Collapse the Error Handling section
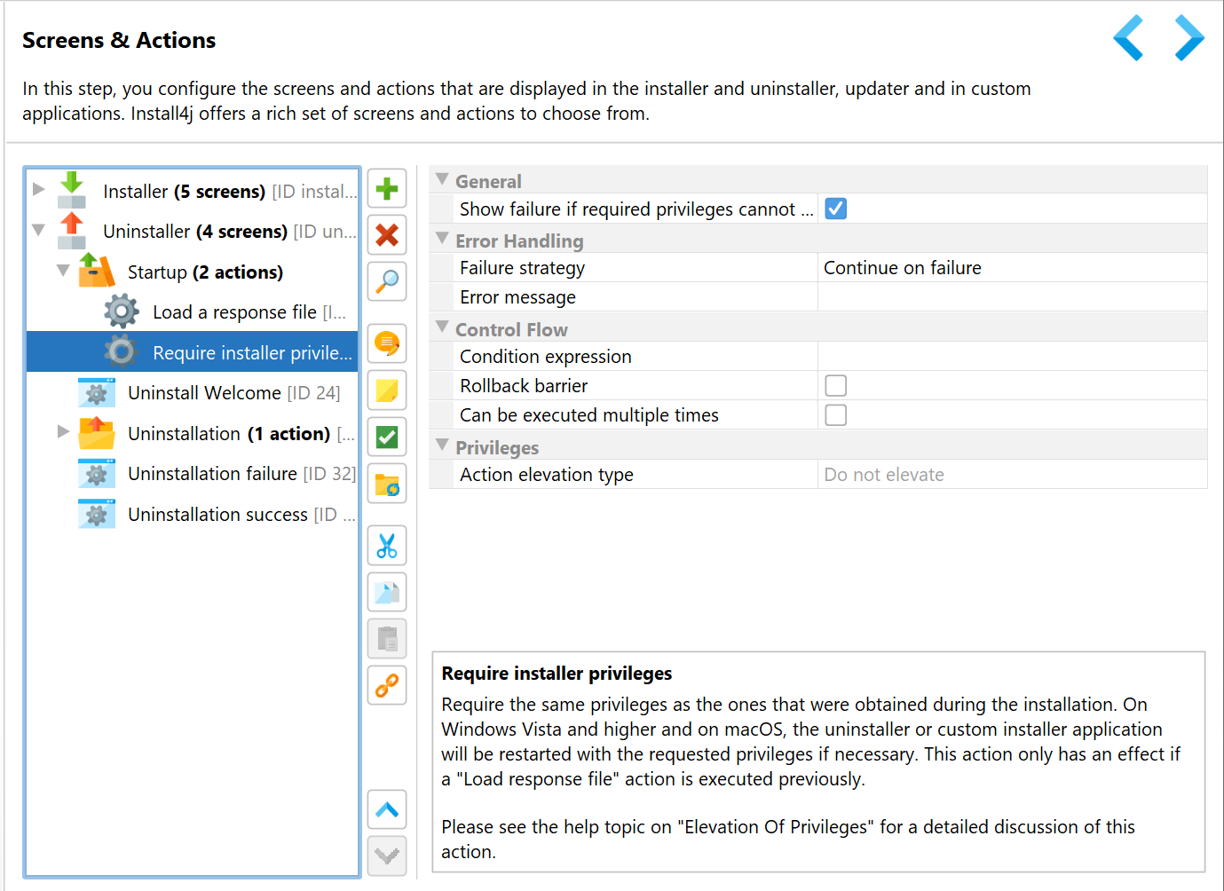 [x=442, y=239]
